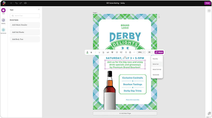Click the cloud save status icon
The width and height of the screenshot is (212, 118).
[x=25, y=3]
